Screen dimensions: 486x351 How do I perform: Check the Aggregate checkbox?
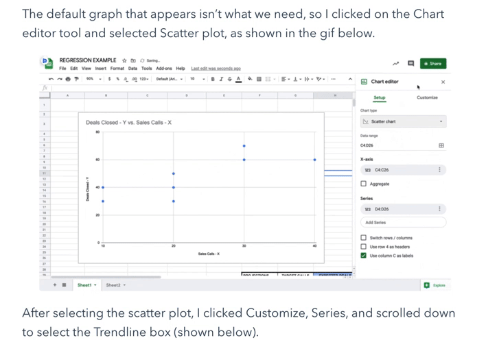pyautogui.click(x=364, y=184)
